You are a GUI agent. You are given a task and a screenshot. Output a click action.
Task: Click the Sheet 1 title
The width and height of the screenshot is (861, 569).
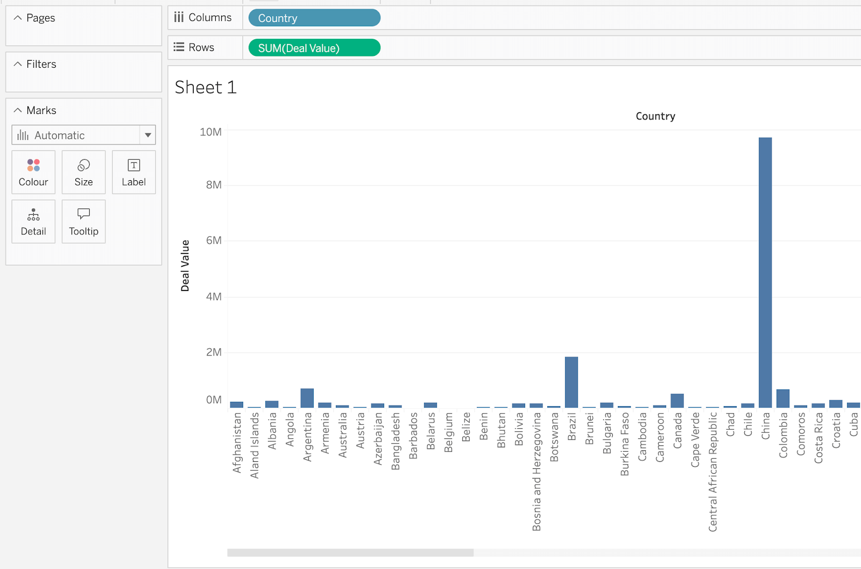[x=205, y=87]
